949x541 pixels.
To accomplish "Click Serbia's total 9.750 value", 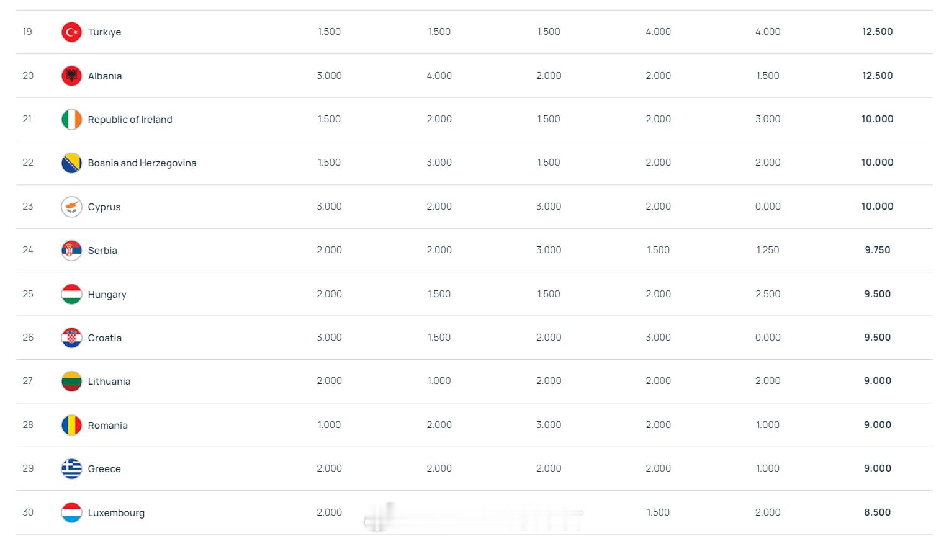I will [x=877, y=250].
